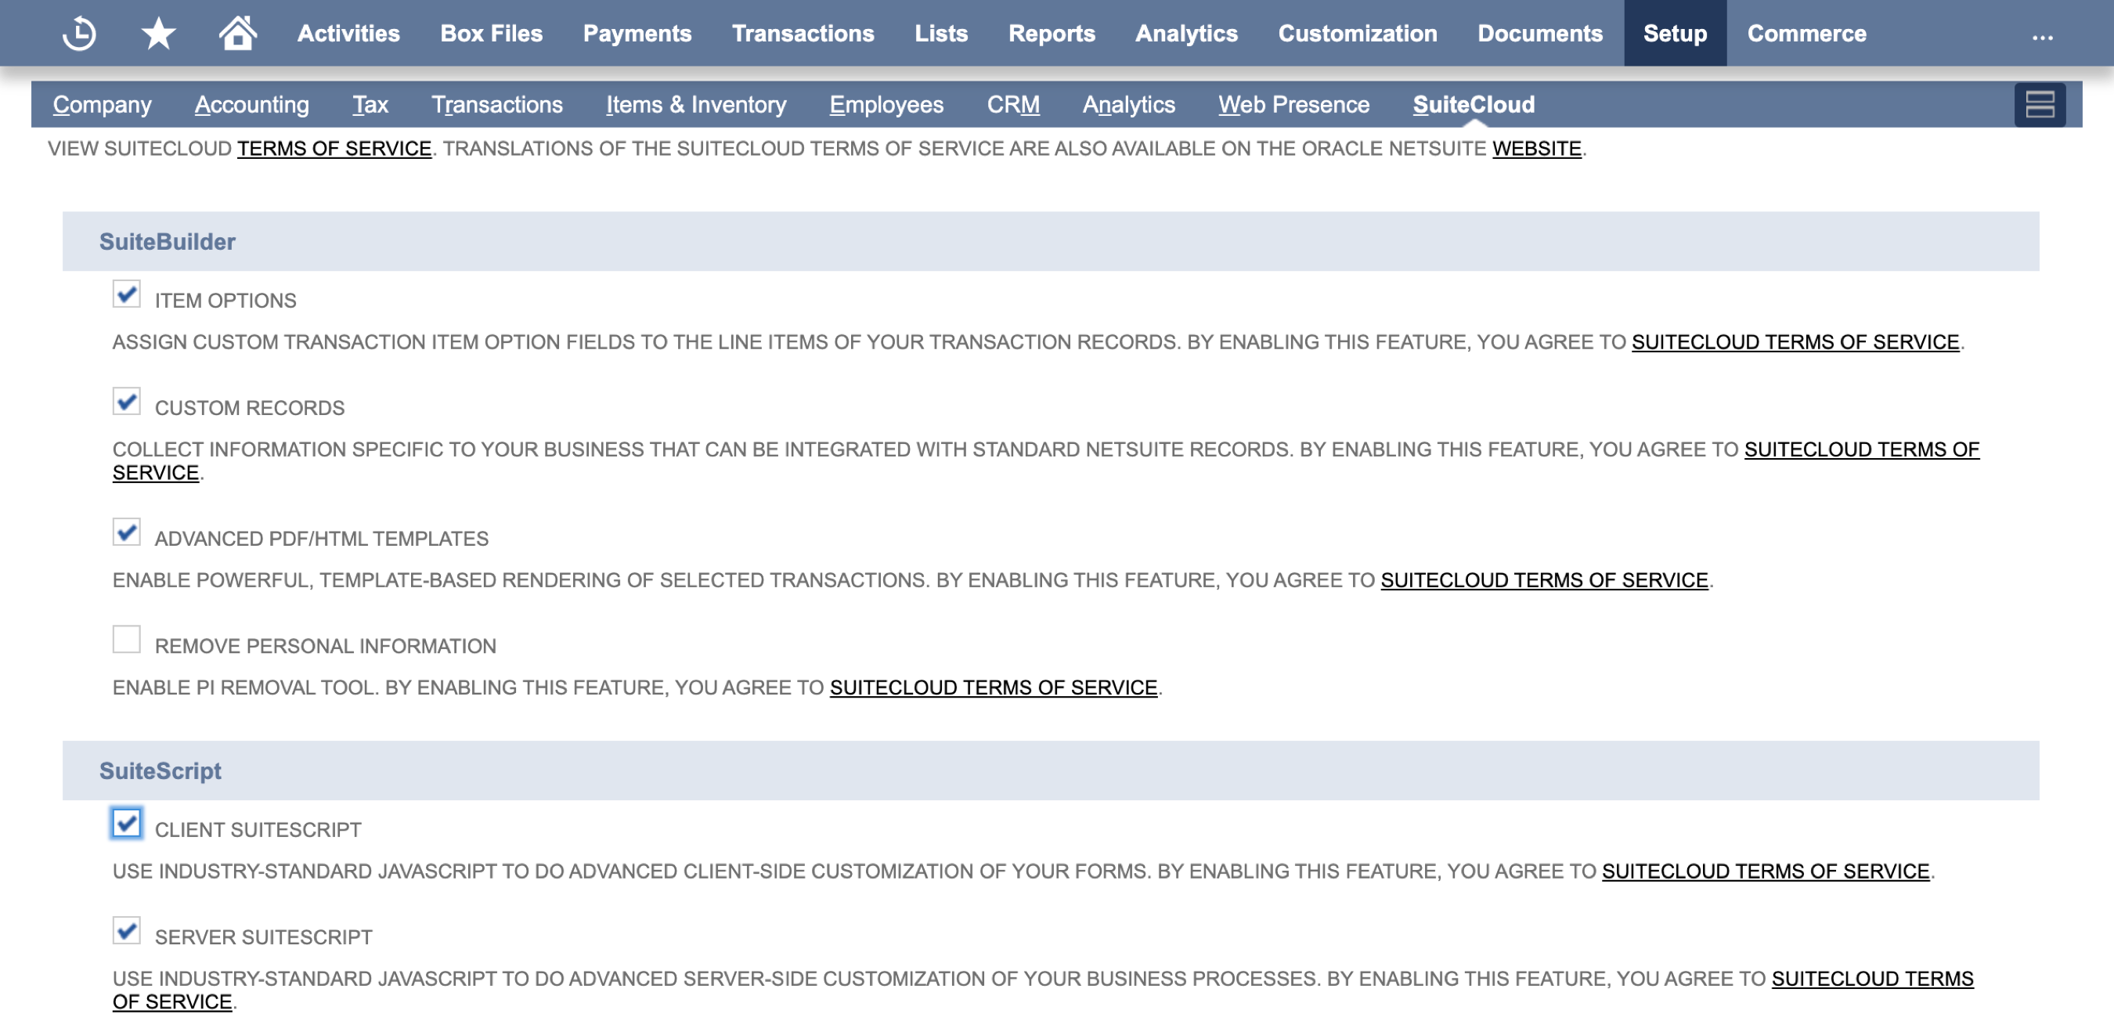Open favorites via the star icon
This screenshot has width=2114, height=1032.
click(157, 33)
